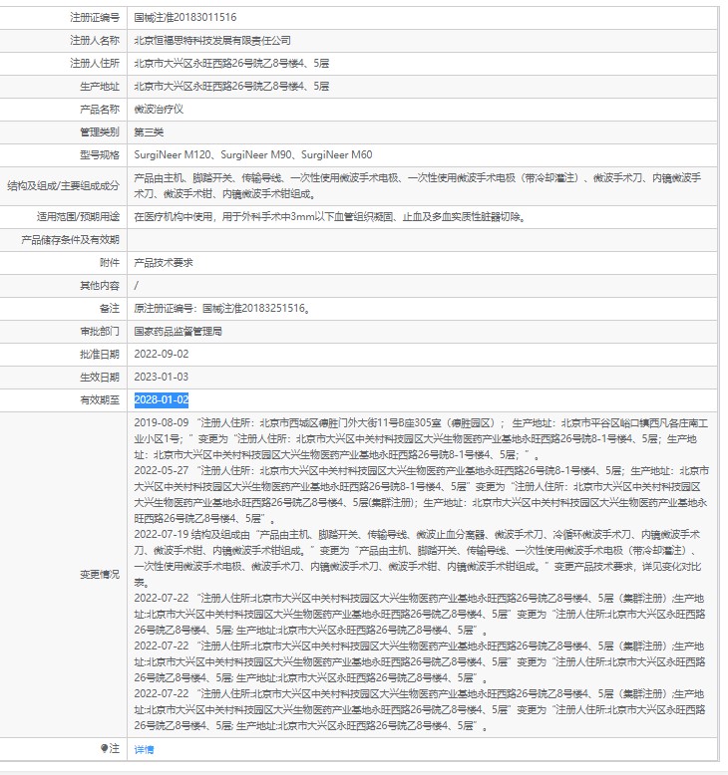Click the 2019-08-09 change record entry
The height and width of the screenshot is (775, 728).
(x=421, y=438)
